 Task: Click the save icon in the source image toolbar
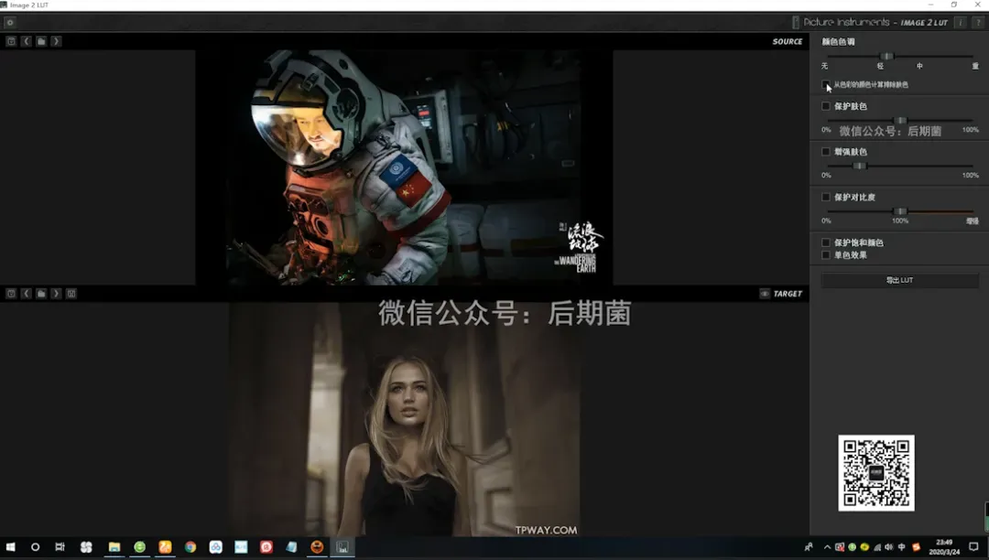[11, 41]
